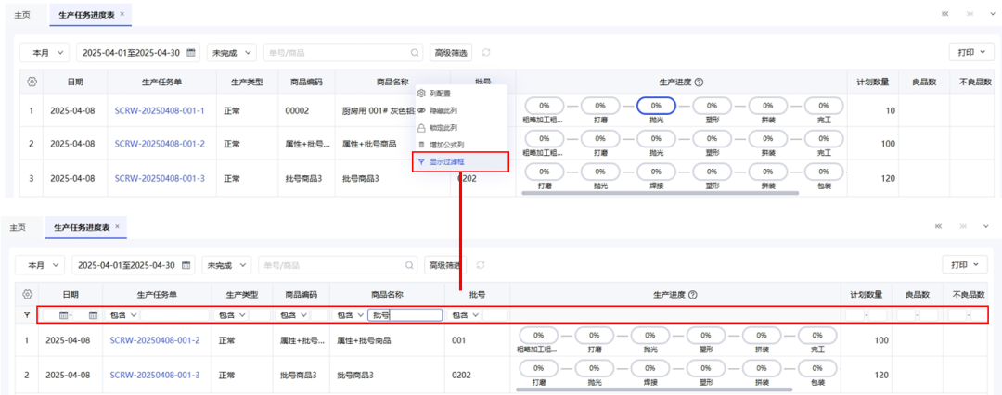Click end-date calendar icon in filter row

94,314
